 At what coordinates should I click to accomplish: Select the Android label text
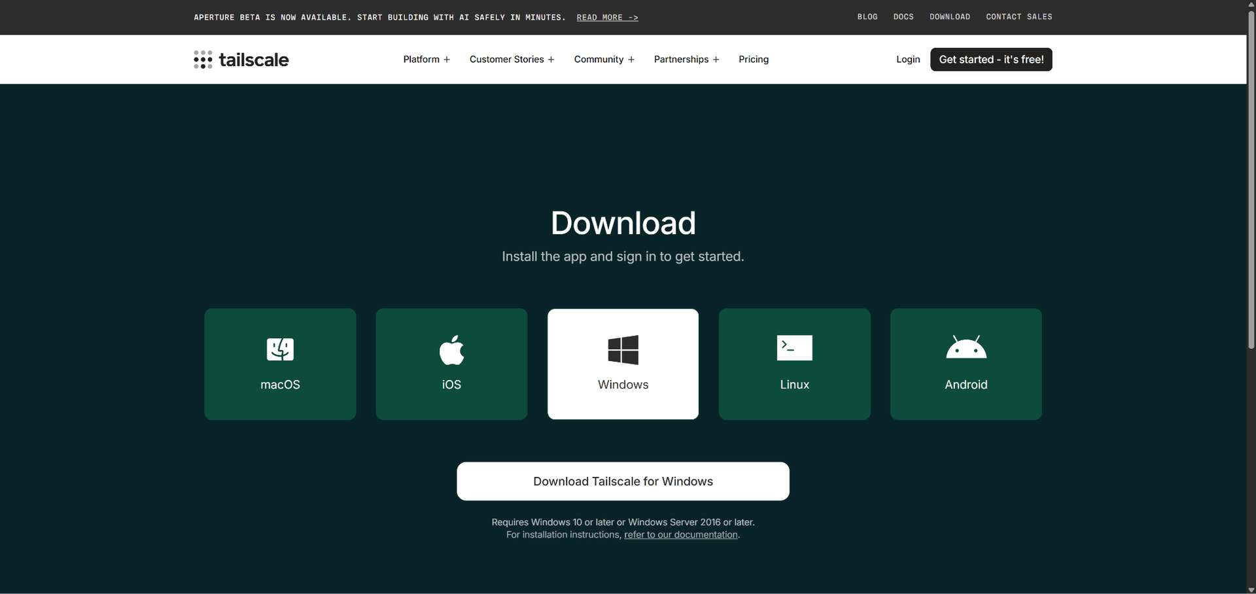click(x=966, y=385)
